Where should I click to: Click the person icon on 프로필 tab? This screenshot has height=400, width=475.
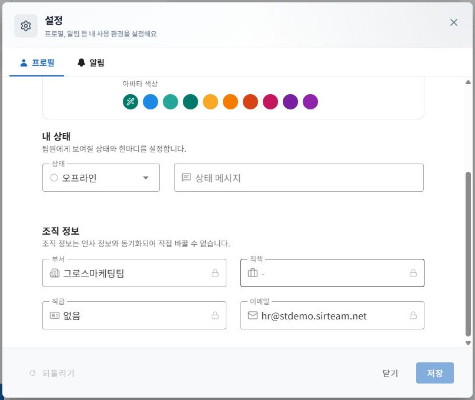(x=24, y=63)
